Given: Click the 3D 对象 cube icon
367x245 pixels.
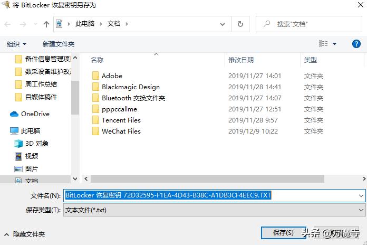Looking at the screenshot, I should [x=18, y=144].
